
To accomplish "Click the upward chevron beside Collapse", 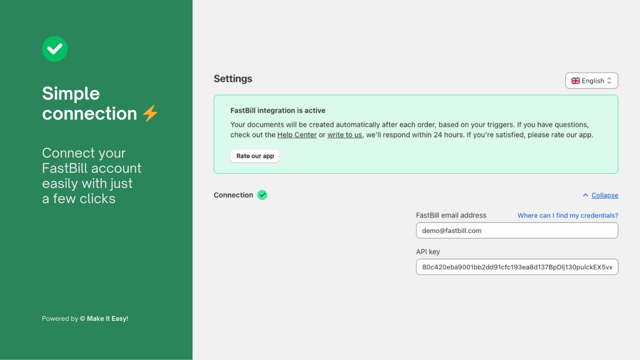I will coord(585,195).
